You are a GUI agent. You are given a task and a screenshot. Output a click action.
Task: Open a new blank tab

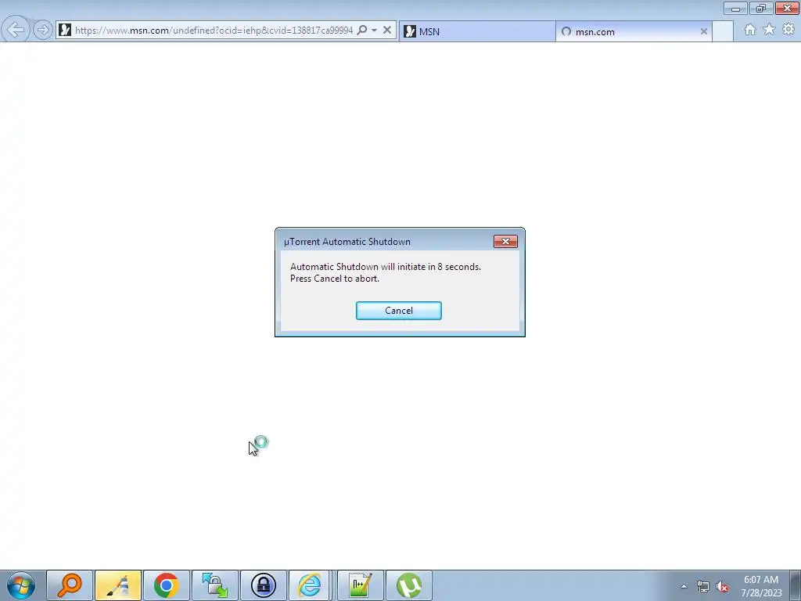722,31
